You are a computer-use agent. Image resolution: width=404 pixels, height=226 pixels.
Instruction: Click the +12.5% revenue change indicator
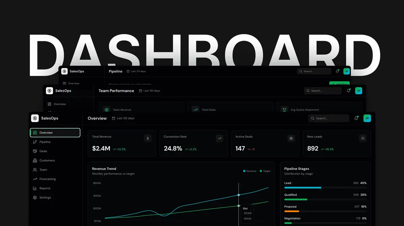coord(119,149)
